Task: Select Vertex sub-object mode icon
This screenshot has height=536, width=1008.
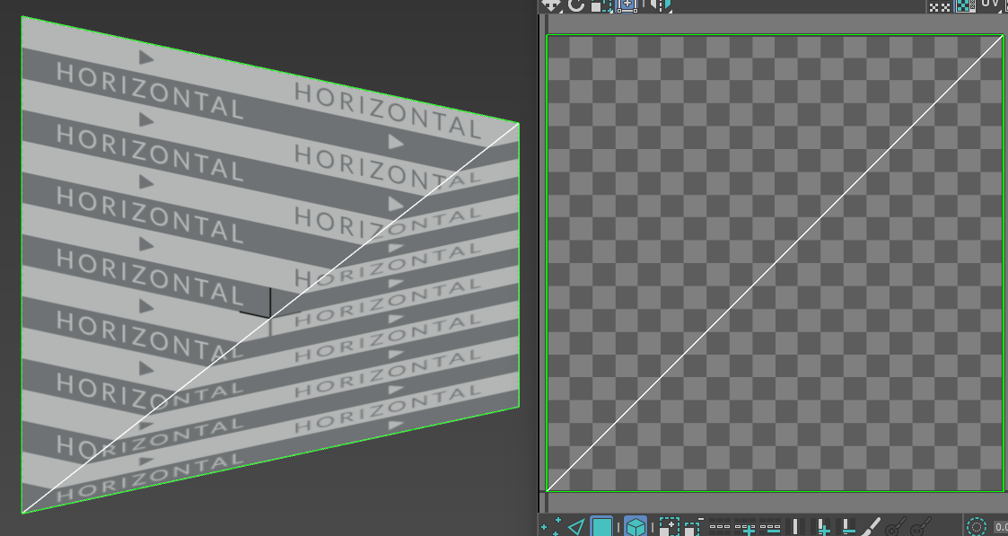Action: [x=550, y=527]
